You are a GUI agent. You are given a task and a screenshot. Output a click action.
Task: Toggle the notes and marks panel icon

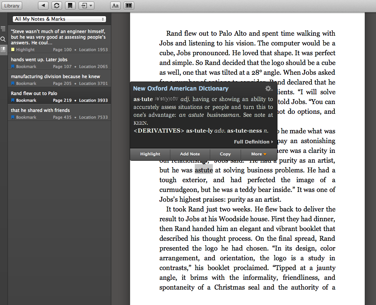point(3,50)
